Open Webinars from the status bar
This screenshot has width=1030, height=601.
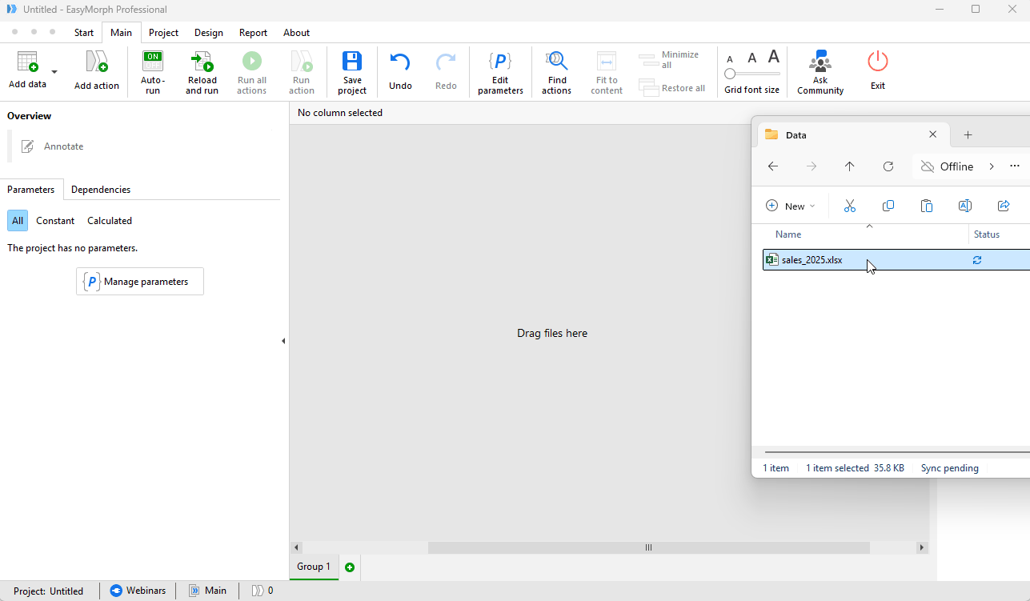click(x=138, y=590)
